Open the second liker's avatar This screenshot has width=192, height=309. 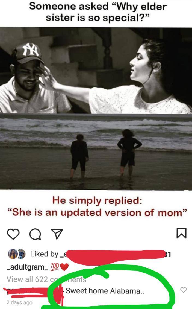tap(21, 254)
